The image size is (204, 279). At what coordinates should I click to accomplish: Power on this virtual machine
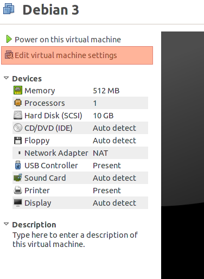[68, 40]
